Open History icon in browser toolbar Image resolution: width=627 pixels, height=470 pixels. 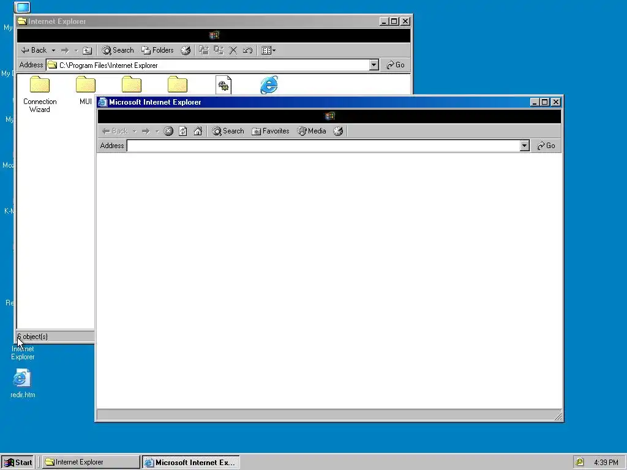[338, 131]
